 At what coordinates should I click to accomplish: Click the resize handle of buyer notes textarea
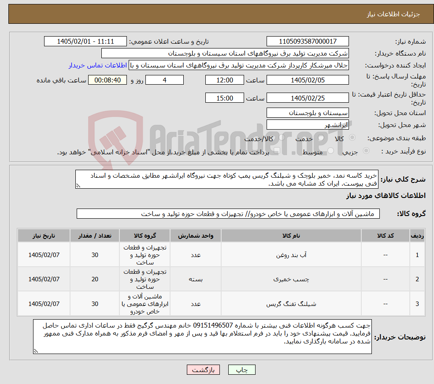36,351
